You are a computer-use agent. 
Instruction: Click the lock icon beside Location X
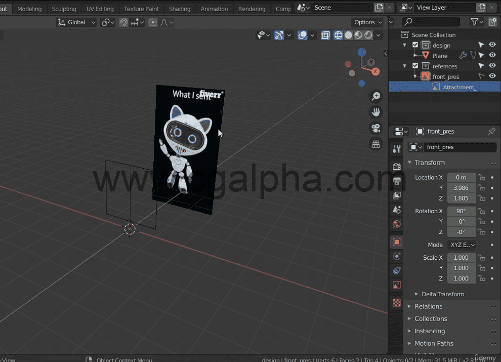pyautogui.click(x=481, y=177)
